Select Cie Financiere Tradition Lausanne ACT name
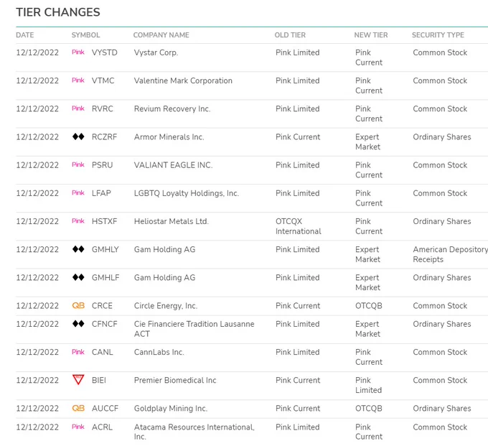 [x=194, y=329]
